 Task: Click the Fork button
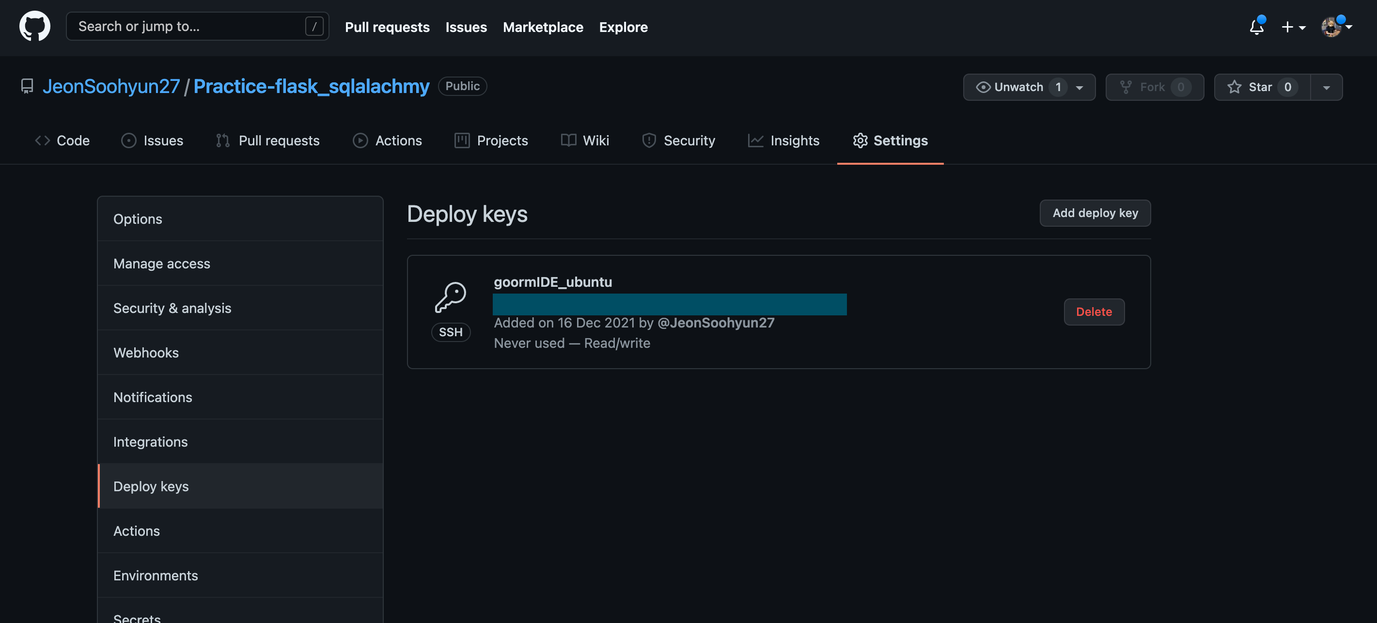pos(1155,87)
